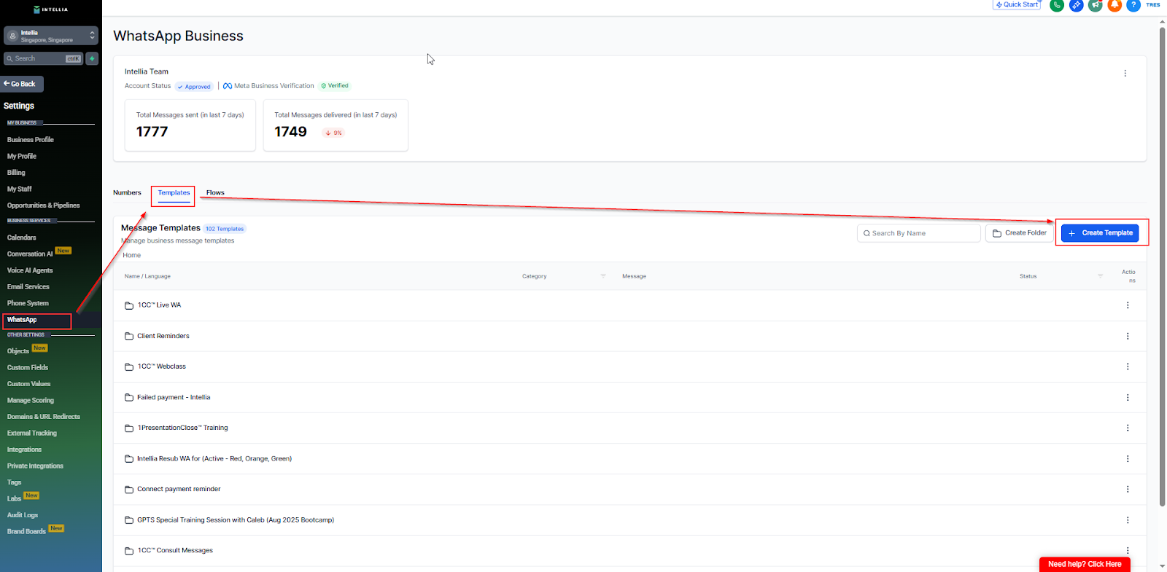
Task: Open Custom Values settings
Action: tap(29, 384)
